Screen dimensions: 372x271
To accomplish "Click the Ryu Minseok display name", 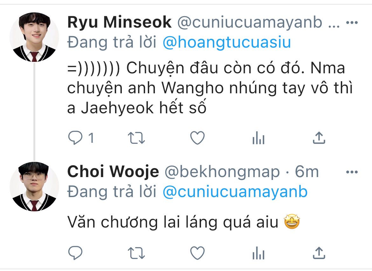I will pyautogui.click(x=119, y=23).
